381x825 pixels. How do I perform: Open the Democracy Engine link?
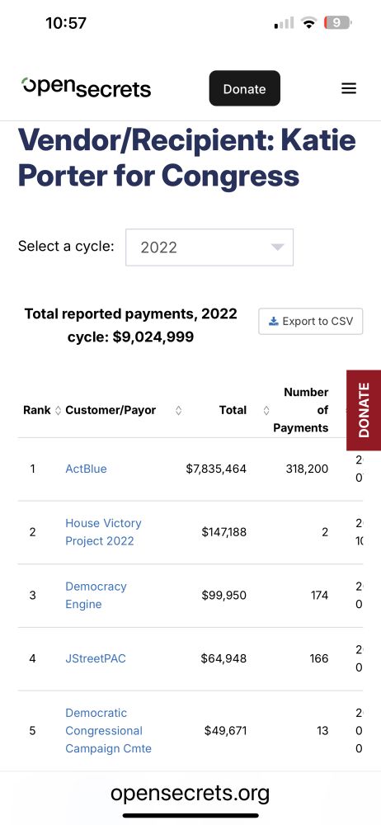(x=96, y=595)
